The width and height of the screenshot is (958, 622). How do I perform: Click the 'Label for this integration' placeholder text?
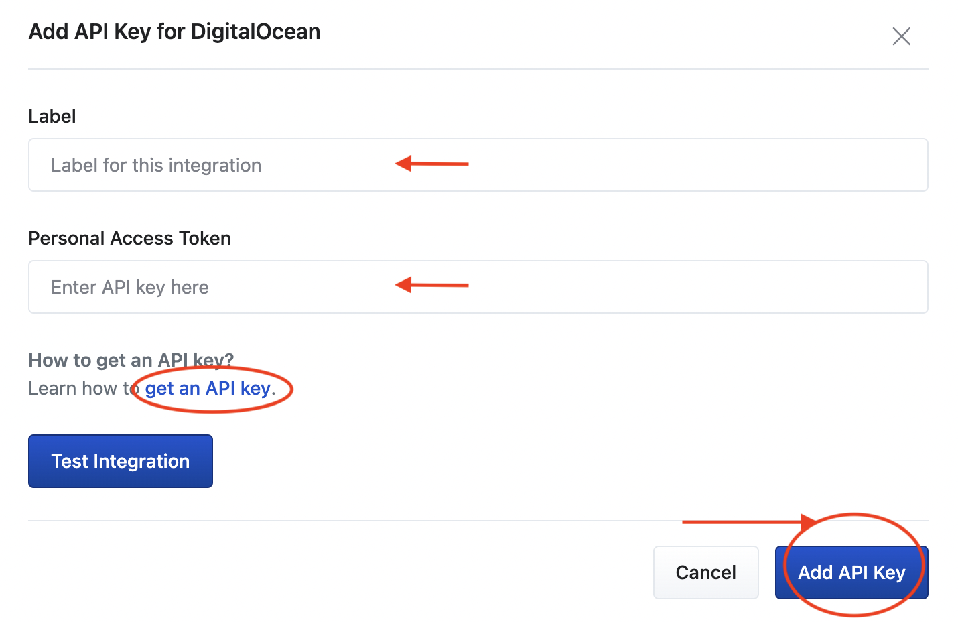[x=156, y=165]
